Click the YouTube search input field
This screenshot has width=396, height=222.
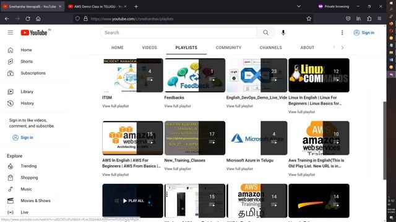point(179,33)
